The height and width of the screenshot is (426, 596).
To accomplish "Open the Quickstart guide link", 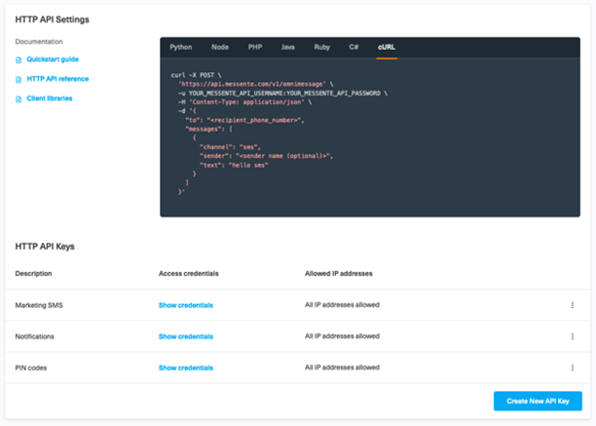I will click(x=53, y=59).
